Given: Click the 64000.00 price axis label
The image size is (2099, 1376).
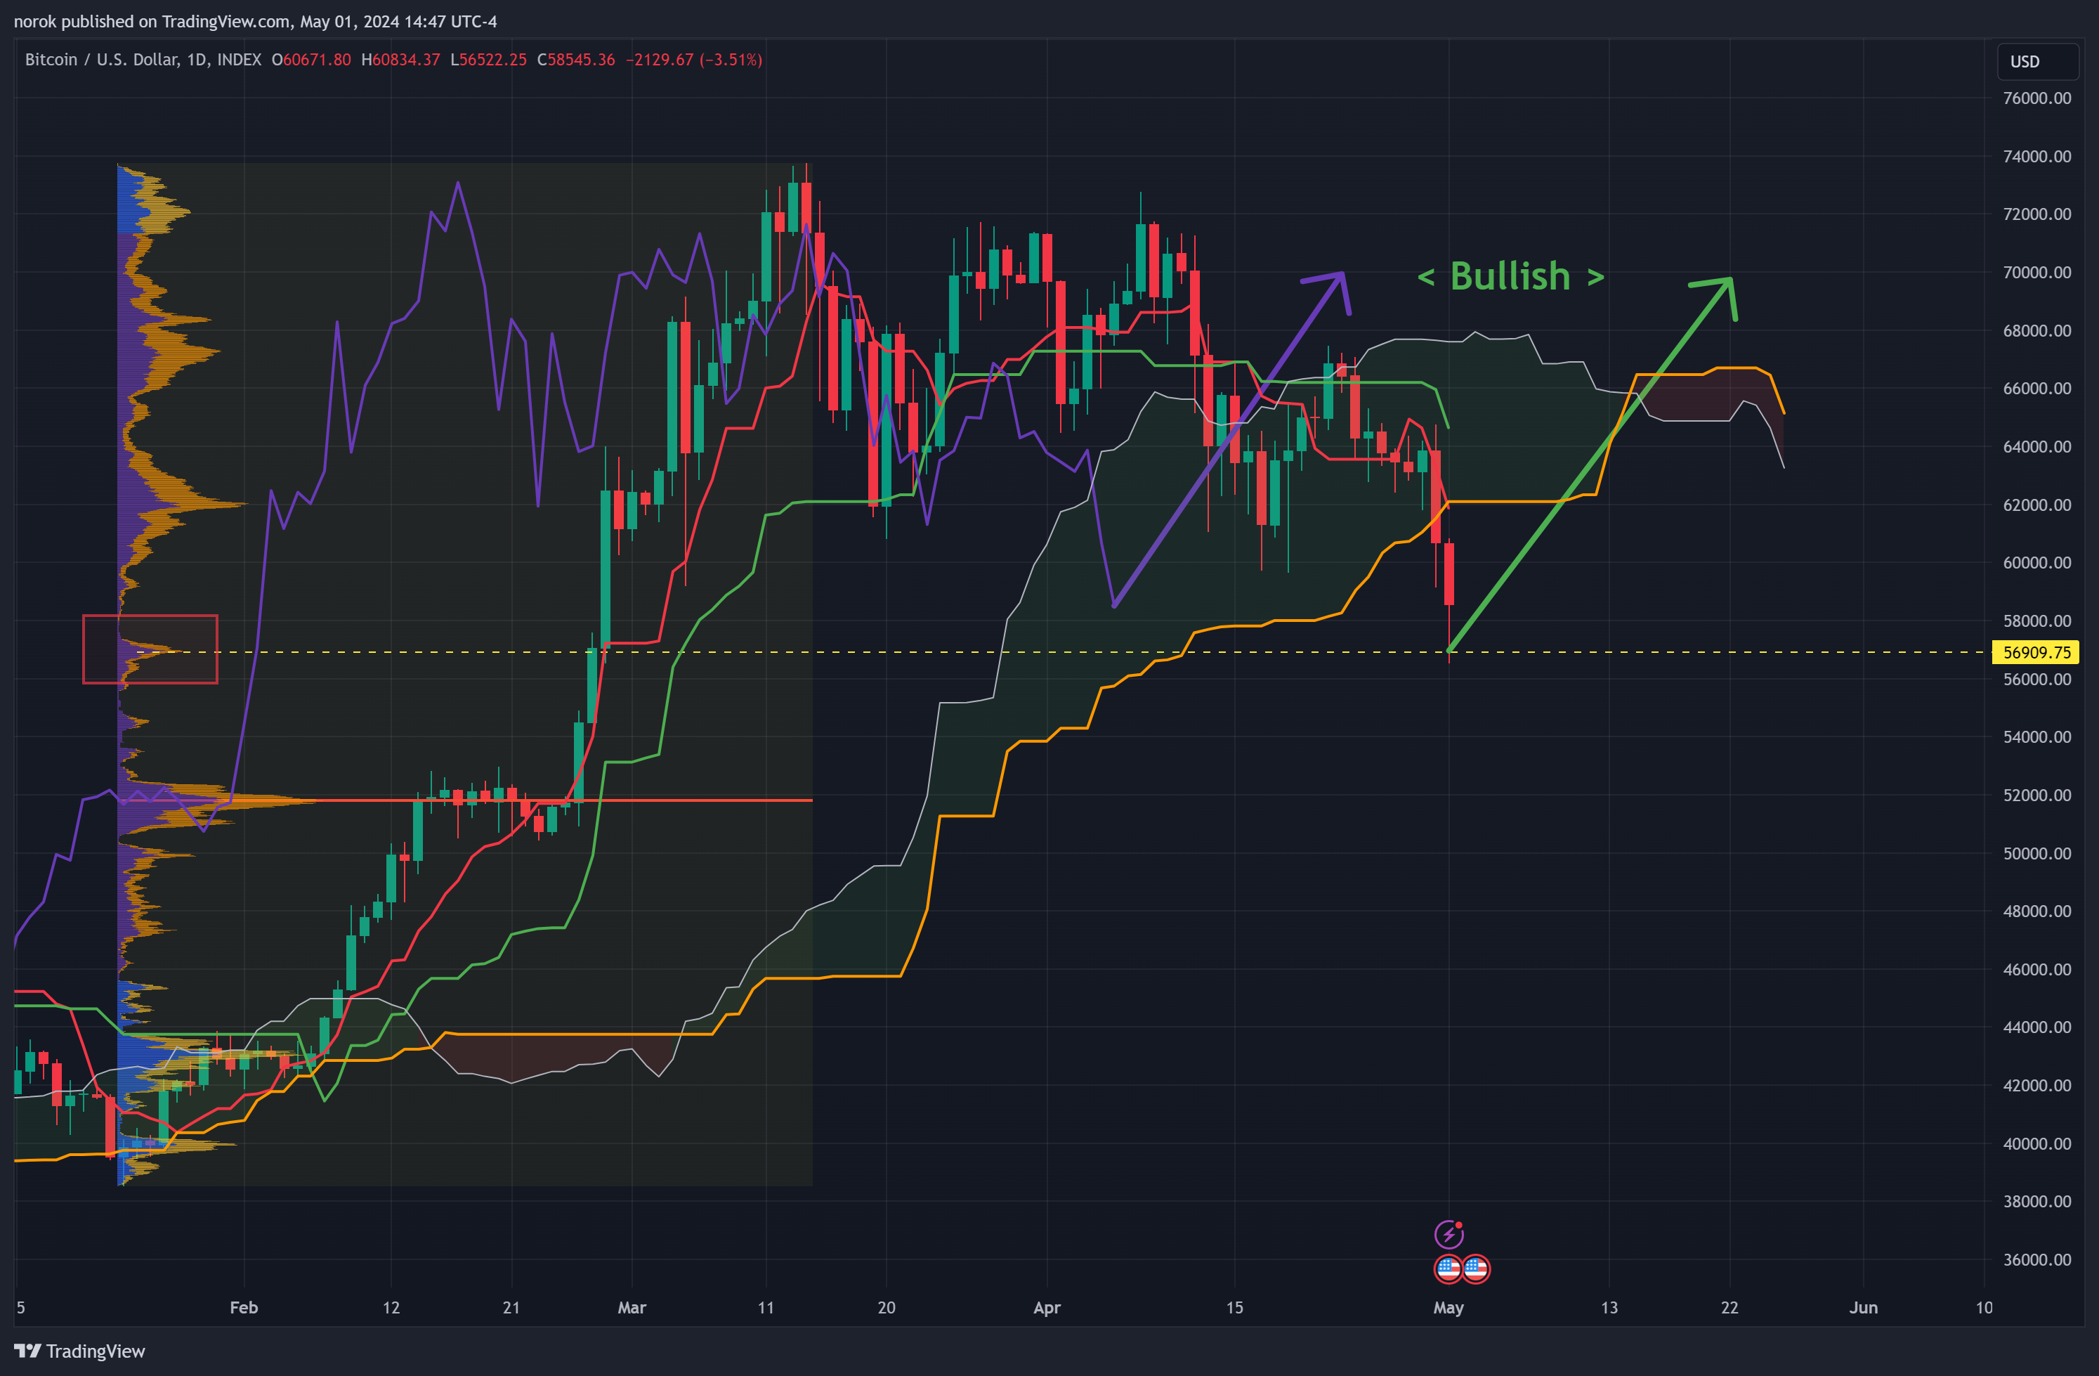Looking at the screenshot, I should (x=2036, y=446).
